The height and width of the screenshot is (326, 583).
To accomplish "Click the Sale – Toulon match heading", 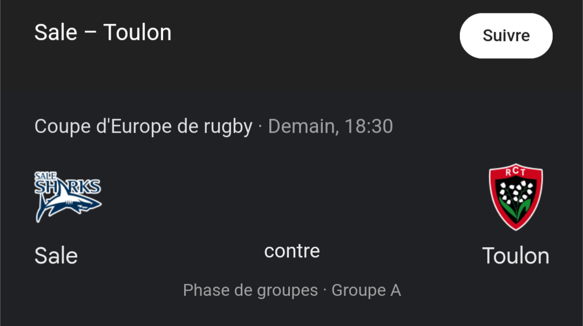I will point(103,32).
